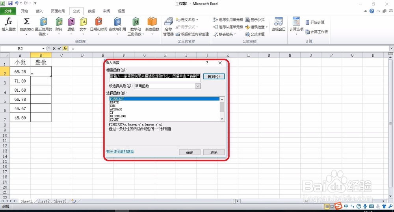Open the Logical (逻辑) functions library
This screenshot has width=394, height=212.
click(x=71, y=26)
